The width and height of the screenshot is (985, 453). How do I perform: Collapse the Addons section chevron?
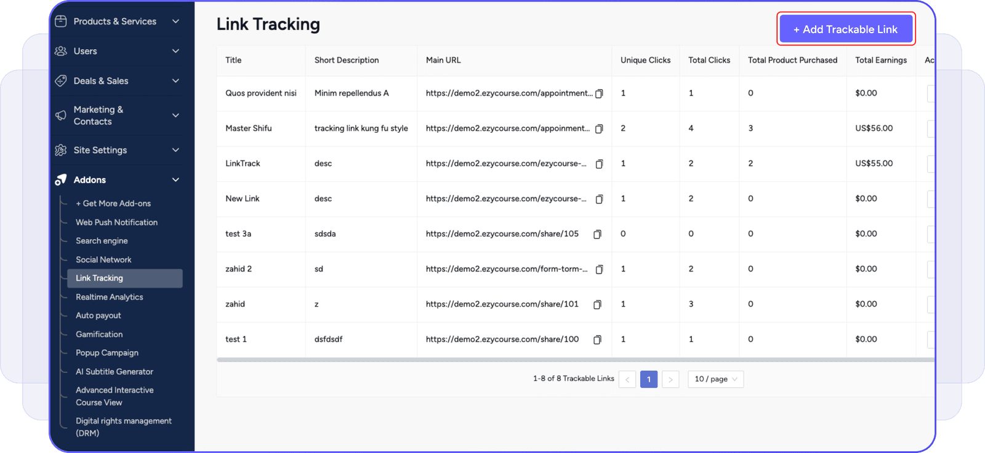click(175, 180)
